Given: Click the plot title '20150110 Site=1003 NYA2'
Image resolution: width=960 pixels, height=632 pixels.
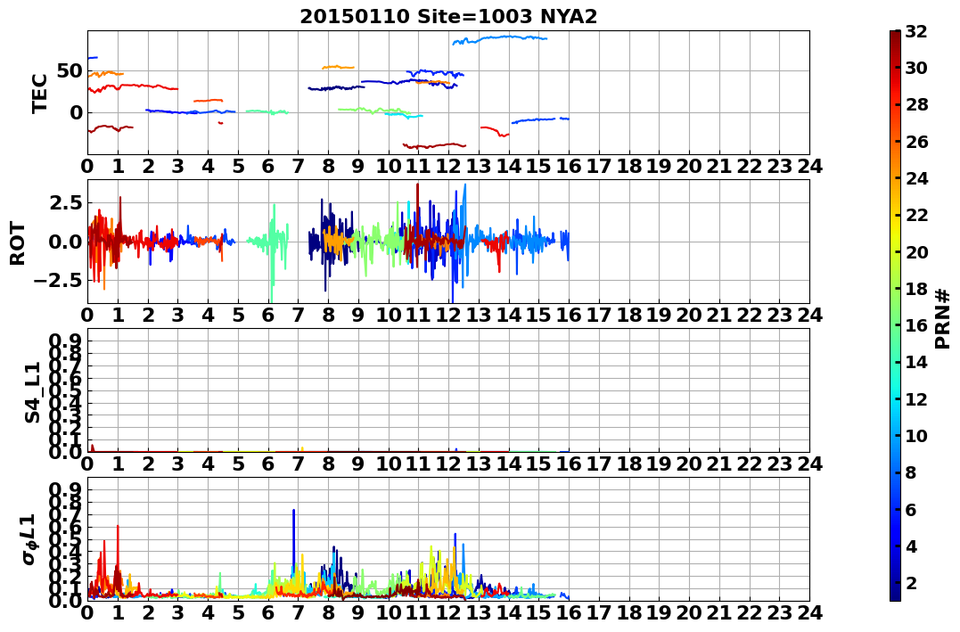Looking at the screenshot, I should pyautogui.click(x=448, y=17).
